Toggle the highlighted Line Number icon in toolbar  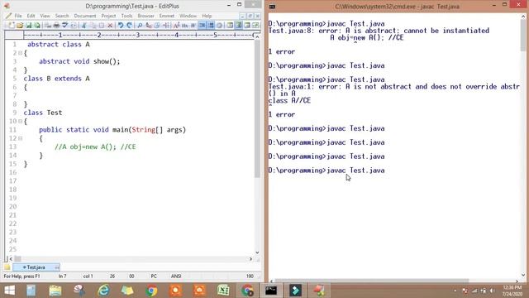(x=211, y=26)
